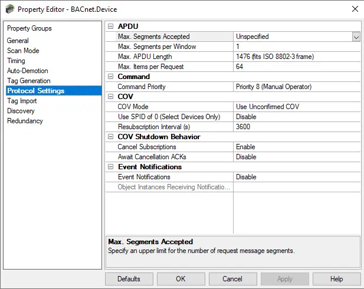Select the Max. Segments Accepted property label
The height and width of the screenshot is (289, 364).
[x=153, y=37]
